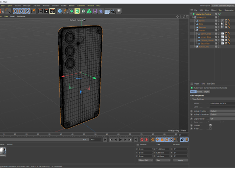This screenshot has height=176, width=235.
Task: Toggle Rotation keyframing icon
Action: point(166,140)
